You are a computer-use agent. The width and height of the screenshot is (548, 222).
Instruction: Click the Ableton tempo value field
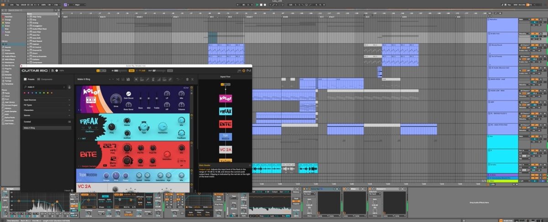pyautogui.click(x=23, y=5)
